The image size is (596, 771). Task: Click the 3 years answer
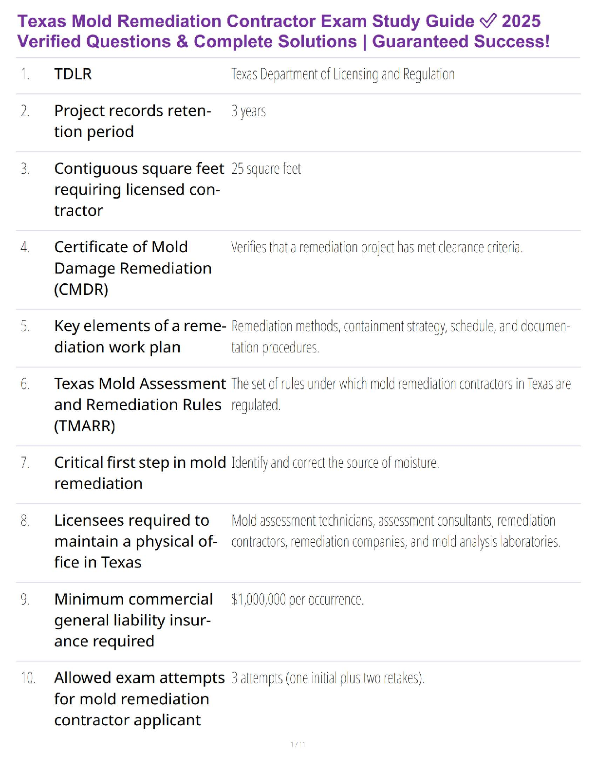[248, 111]
